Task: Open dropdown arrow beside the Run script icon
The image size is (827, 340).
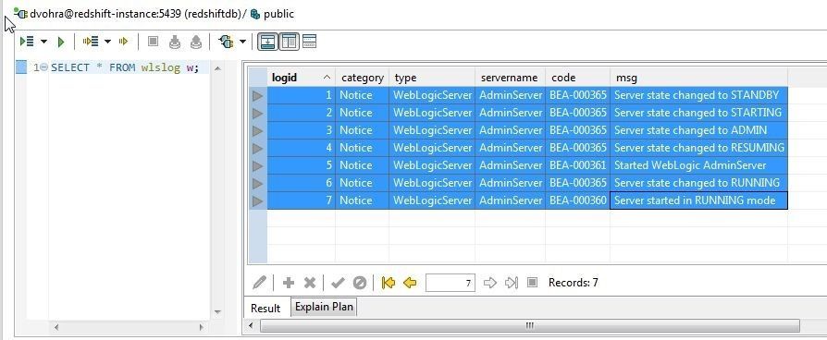Action: (43, 42)
